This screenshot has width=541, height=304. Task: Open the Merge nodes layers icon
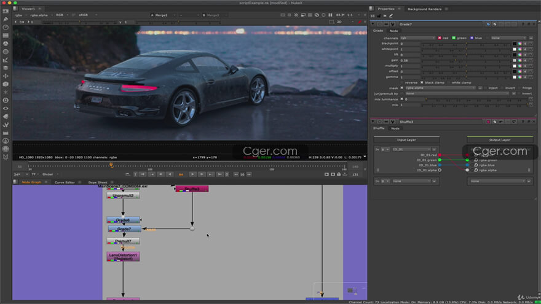pyautogui.click(x=6, y=68)
